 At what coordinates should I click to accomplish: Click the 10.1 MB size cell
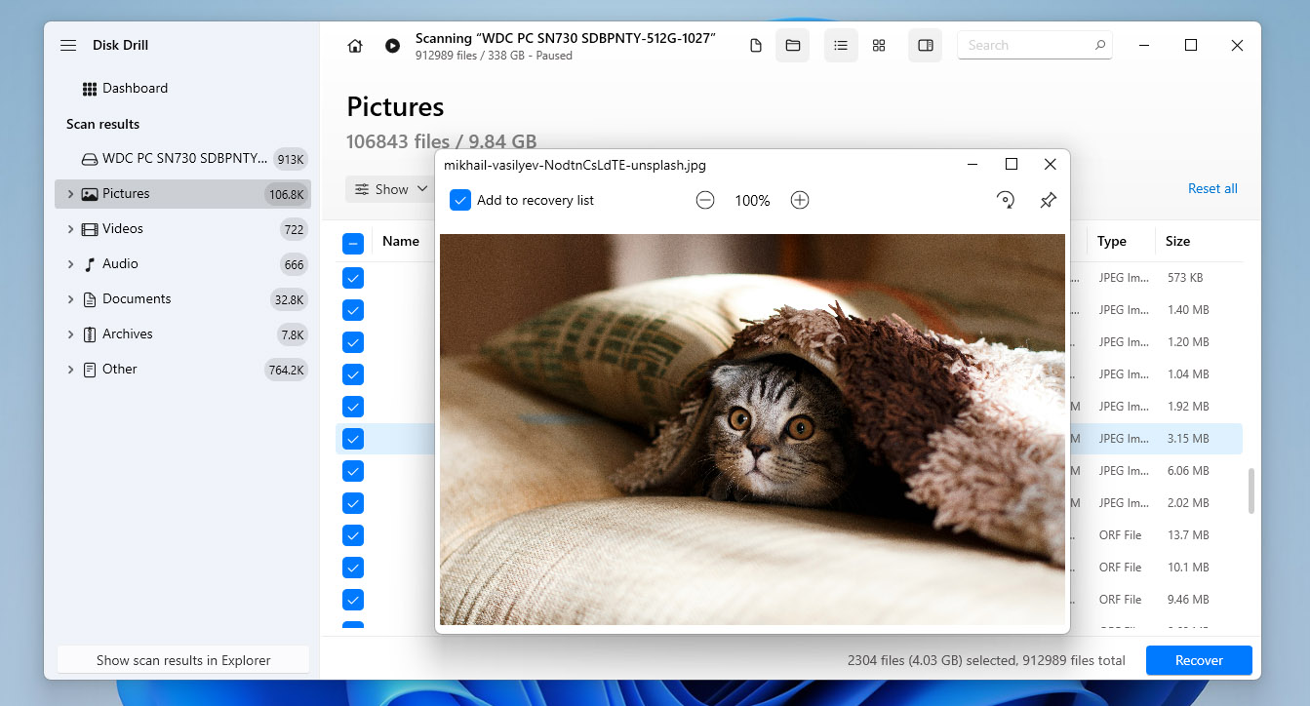point(1188,568)
